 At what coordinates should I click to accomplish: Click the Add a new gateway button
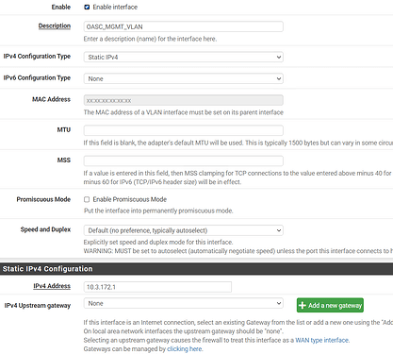(x=330, y=305)
